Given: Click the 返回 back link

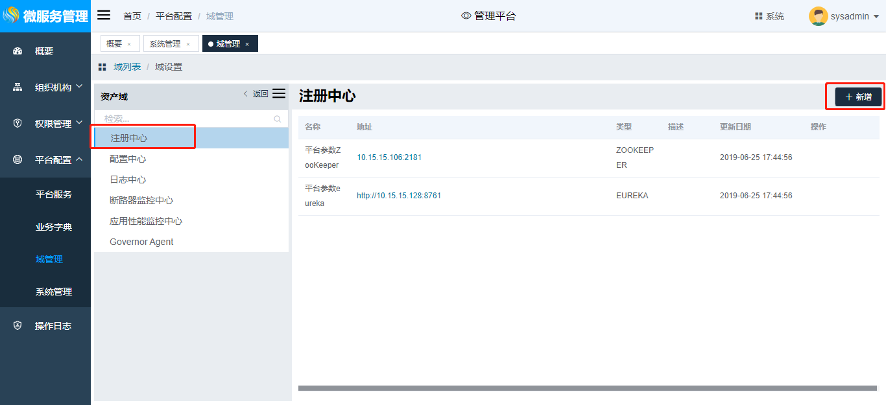Looking at the screenshot, I should [256, 94].
